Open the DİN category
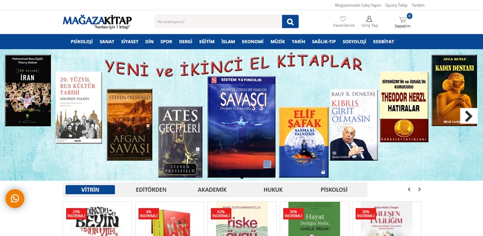This screenshot has width=483, height=236. click(149, 42)
